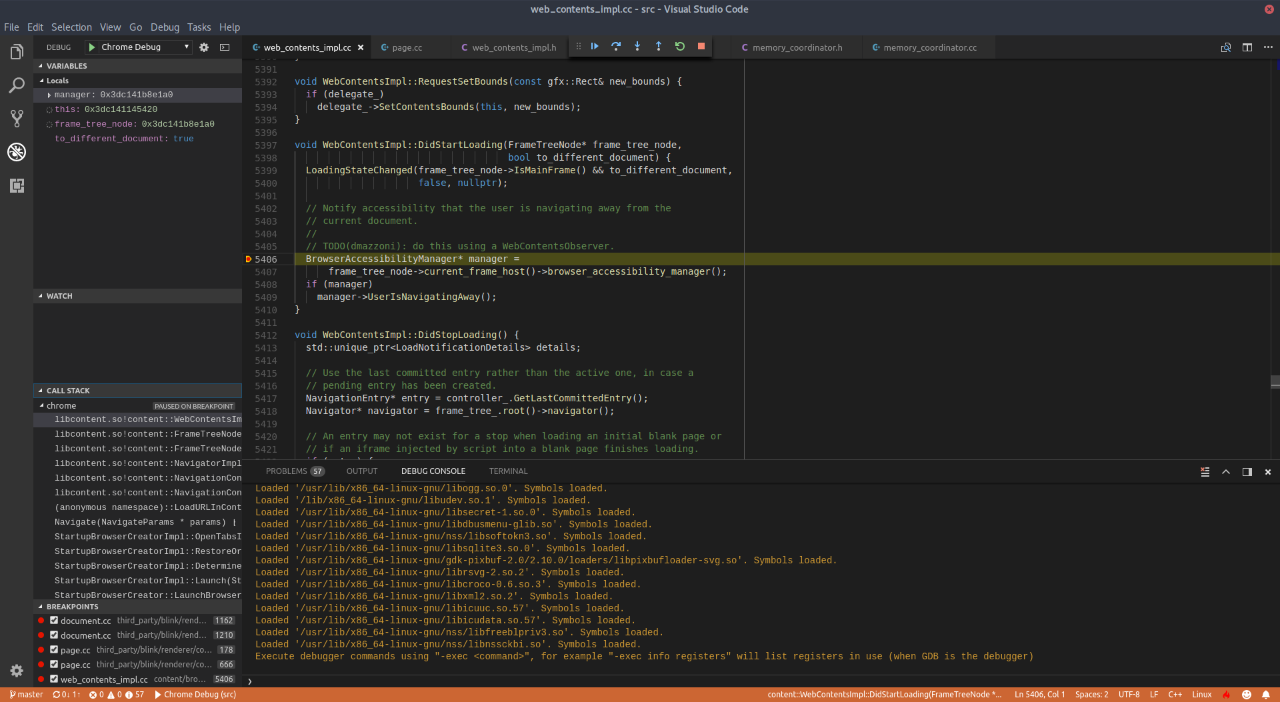This screenshot has height=702, width=1280.
Task: Select the Explorer icon in the activity bar
Action: click(x=16, y=51)
